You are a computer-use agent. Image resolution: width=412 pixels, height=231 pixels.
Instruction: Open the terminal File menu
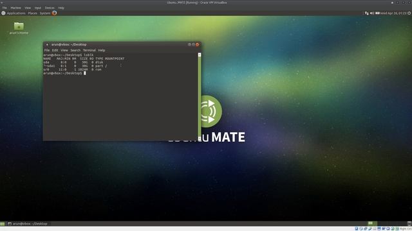point(47,50)
